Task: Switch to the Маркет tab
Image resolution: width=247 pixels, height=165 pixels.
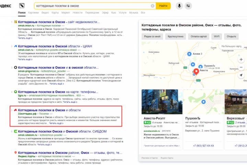Action: (x=66, y=13)
